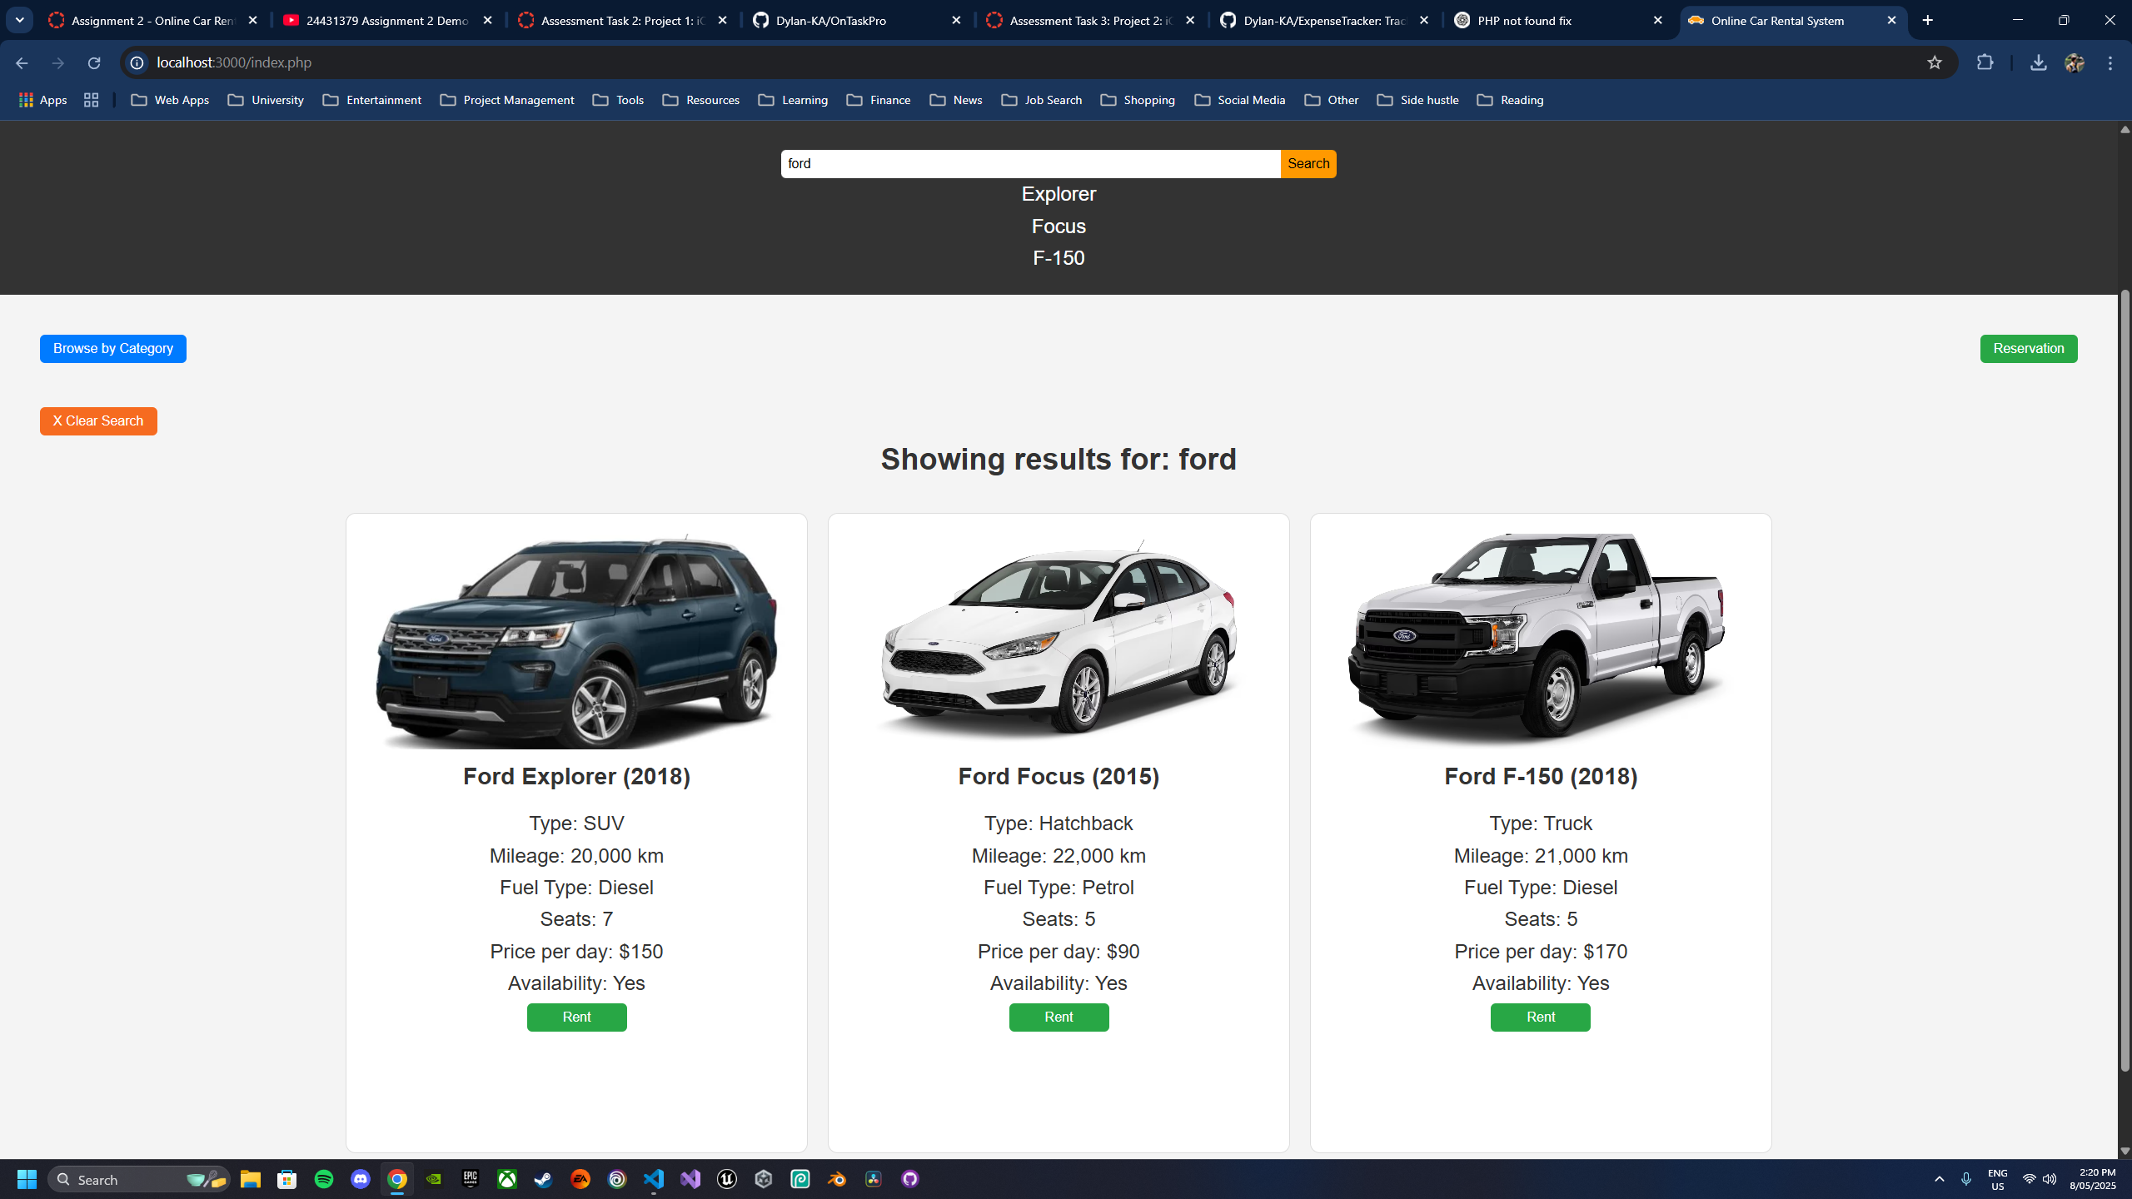
Task: Rent the Ford Focus
Action: pyautogui.click(x=1059, y=1017)
